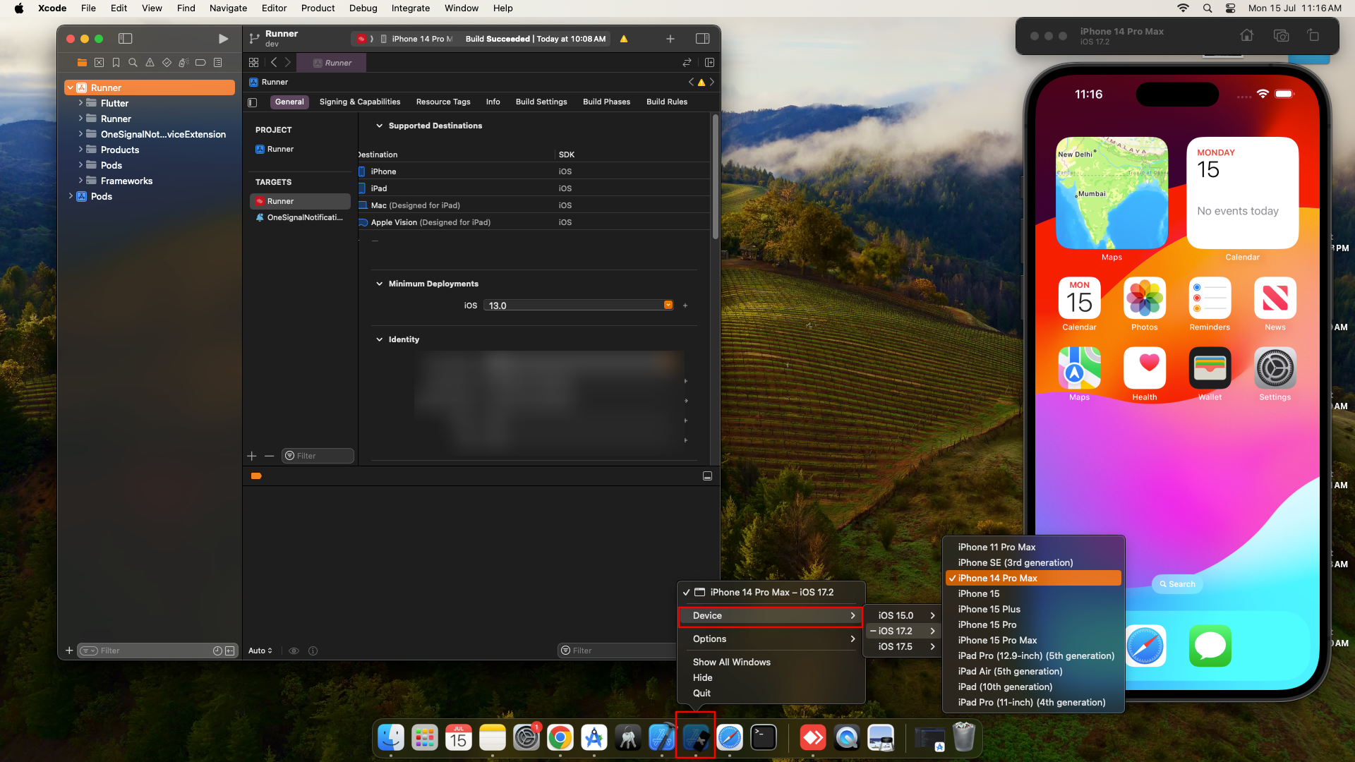The height and width of the screenshot is (762, 1355).
Task: Expand the Products folder
Action: [x=80, y=150]
